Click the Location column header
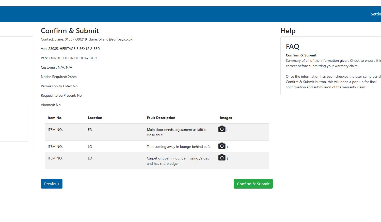Viewport: 381px width, 222px height. click(95, 118)
